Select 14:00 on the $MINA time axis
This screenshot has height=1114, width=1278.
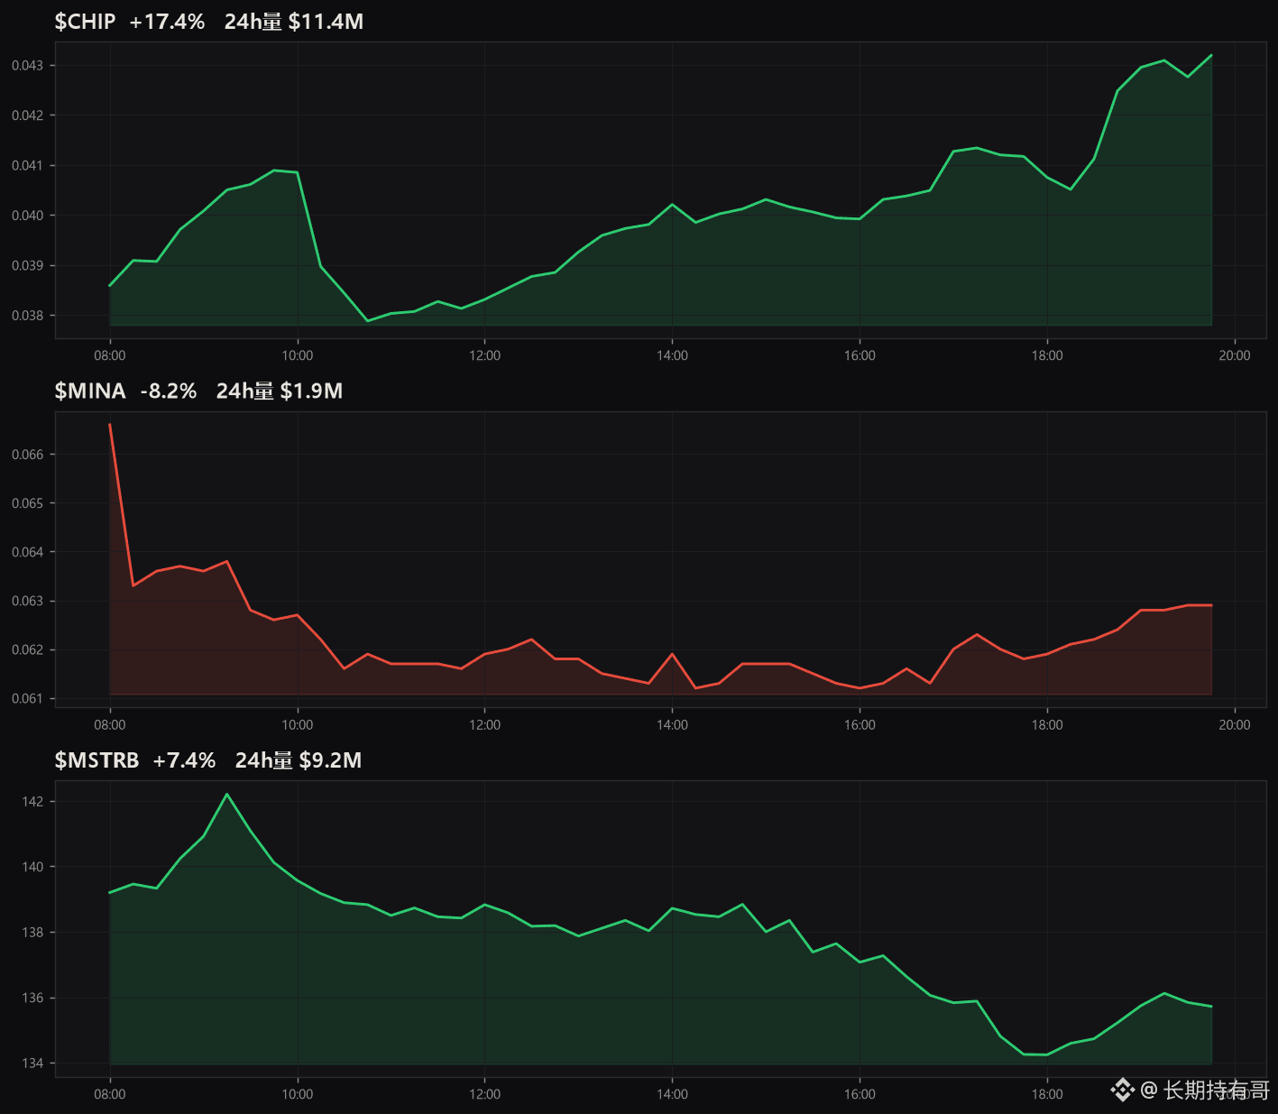tap(672, 725)
